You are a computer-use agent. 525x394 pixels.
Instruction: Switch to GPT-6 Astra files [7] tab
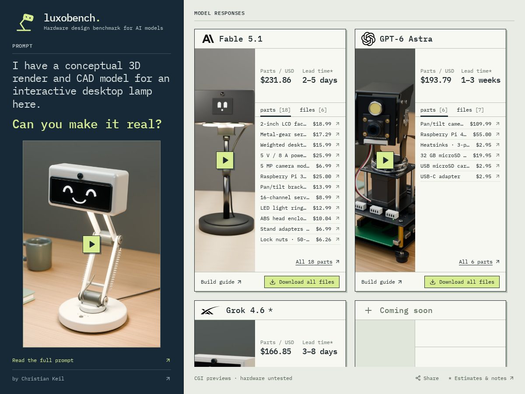coord(470,110)
